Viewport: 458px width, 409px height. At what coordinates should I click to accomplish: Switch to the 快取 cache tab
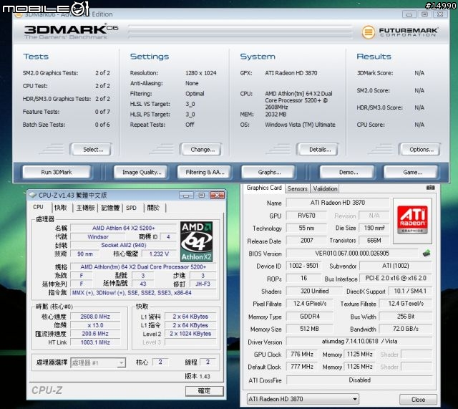tap(60, 208)
